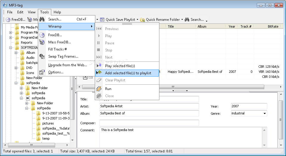Expand the ProgramData tree node
Screen dimensions: 286x156
pos(11,38)
